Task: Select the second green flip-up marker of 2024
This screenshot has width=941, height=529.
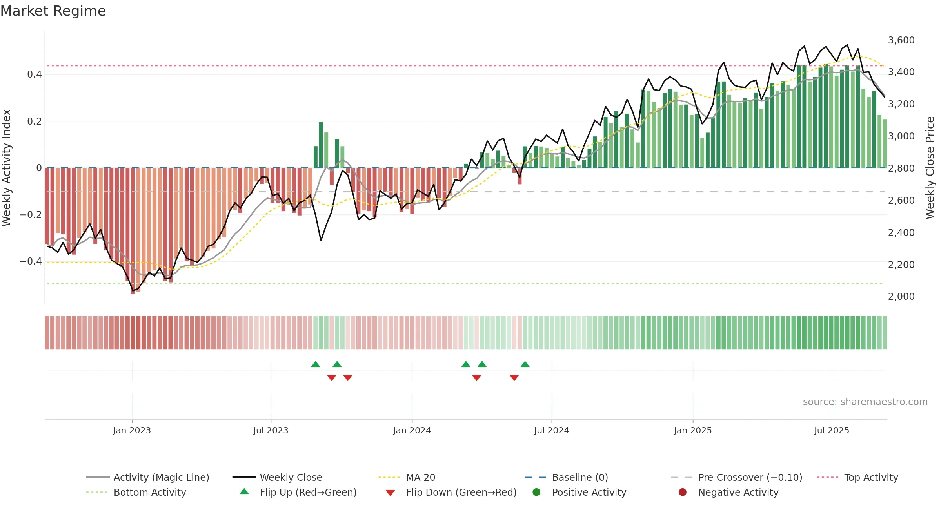Action: click(482, 364)
